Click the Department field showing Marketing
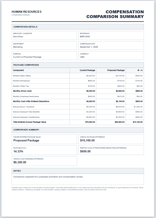Screen dimensions: 156x218 [x=44, y=46]
